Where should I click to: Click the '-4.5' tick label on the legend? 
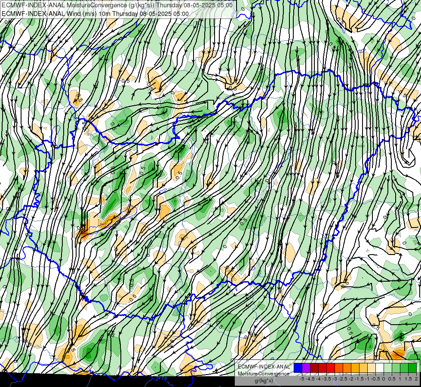click(x=310, y=379)
